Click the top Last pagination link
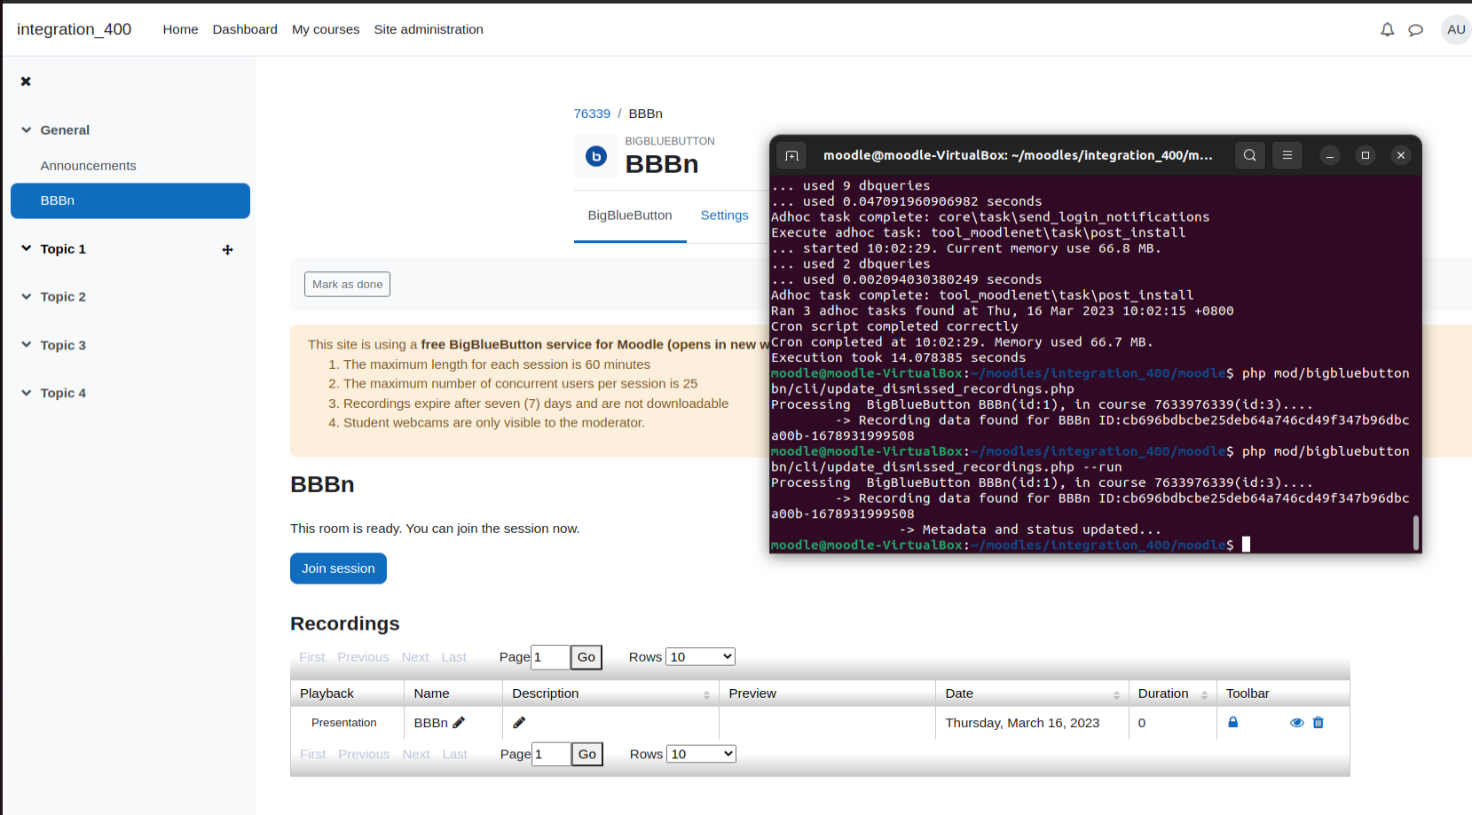The width and height of the screenshot is (1472, 815). tap(453, 657)
